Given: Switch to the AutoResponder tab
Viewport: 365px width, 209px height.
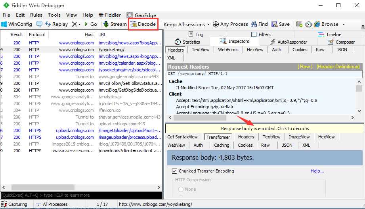Looking at the screenshot, I should click(289, 42).
